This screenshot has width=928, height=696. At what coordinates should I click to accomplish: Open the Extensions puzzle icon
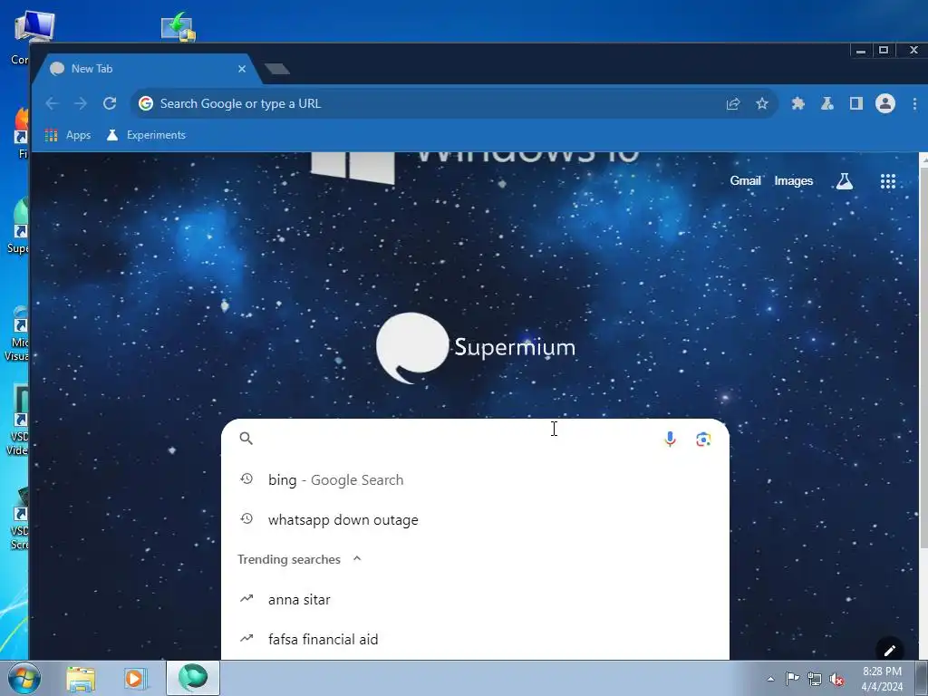pyautogui.click(x=797, y=103)
